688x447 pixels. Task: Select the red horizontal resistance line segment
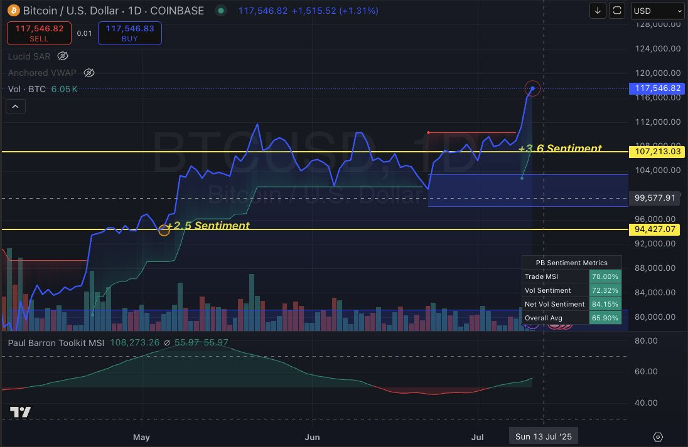tap(471, 132)
